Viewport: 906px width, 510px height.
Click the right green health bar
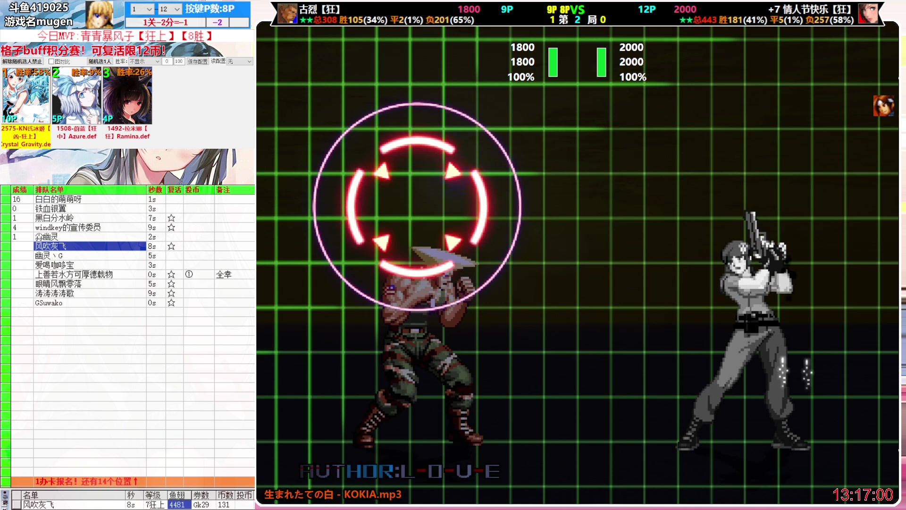click(601, 62)
